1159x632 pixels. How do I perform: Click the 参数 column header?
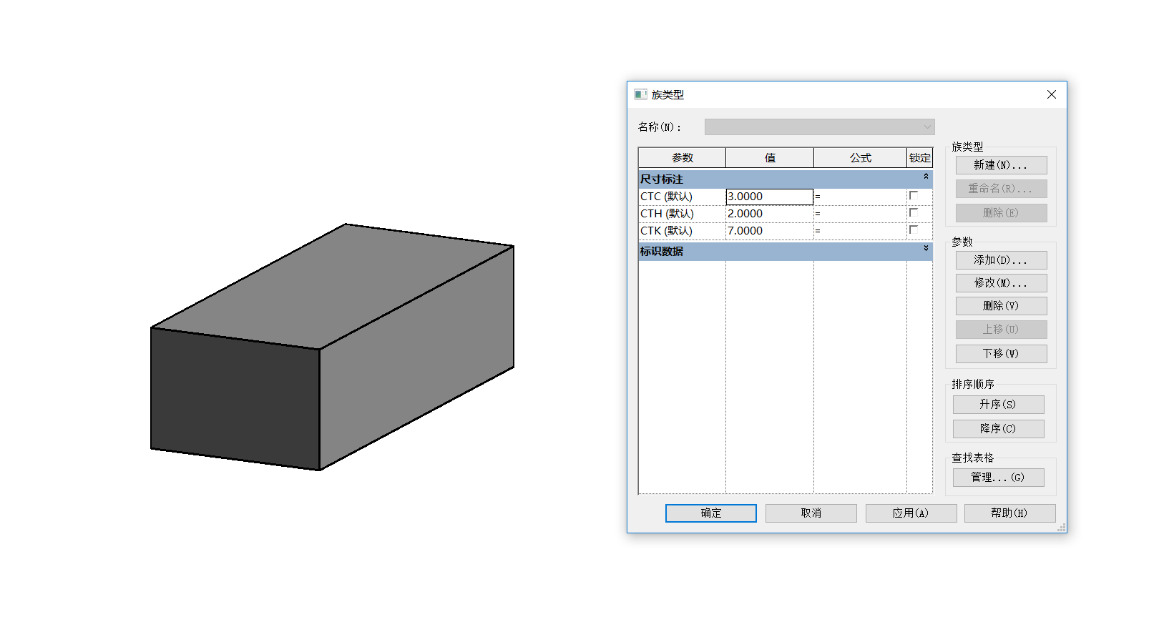pyautogui.click(x=682, y=158)
